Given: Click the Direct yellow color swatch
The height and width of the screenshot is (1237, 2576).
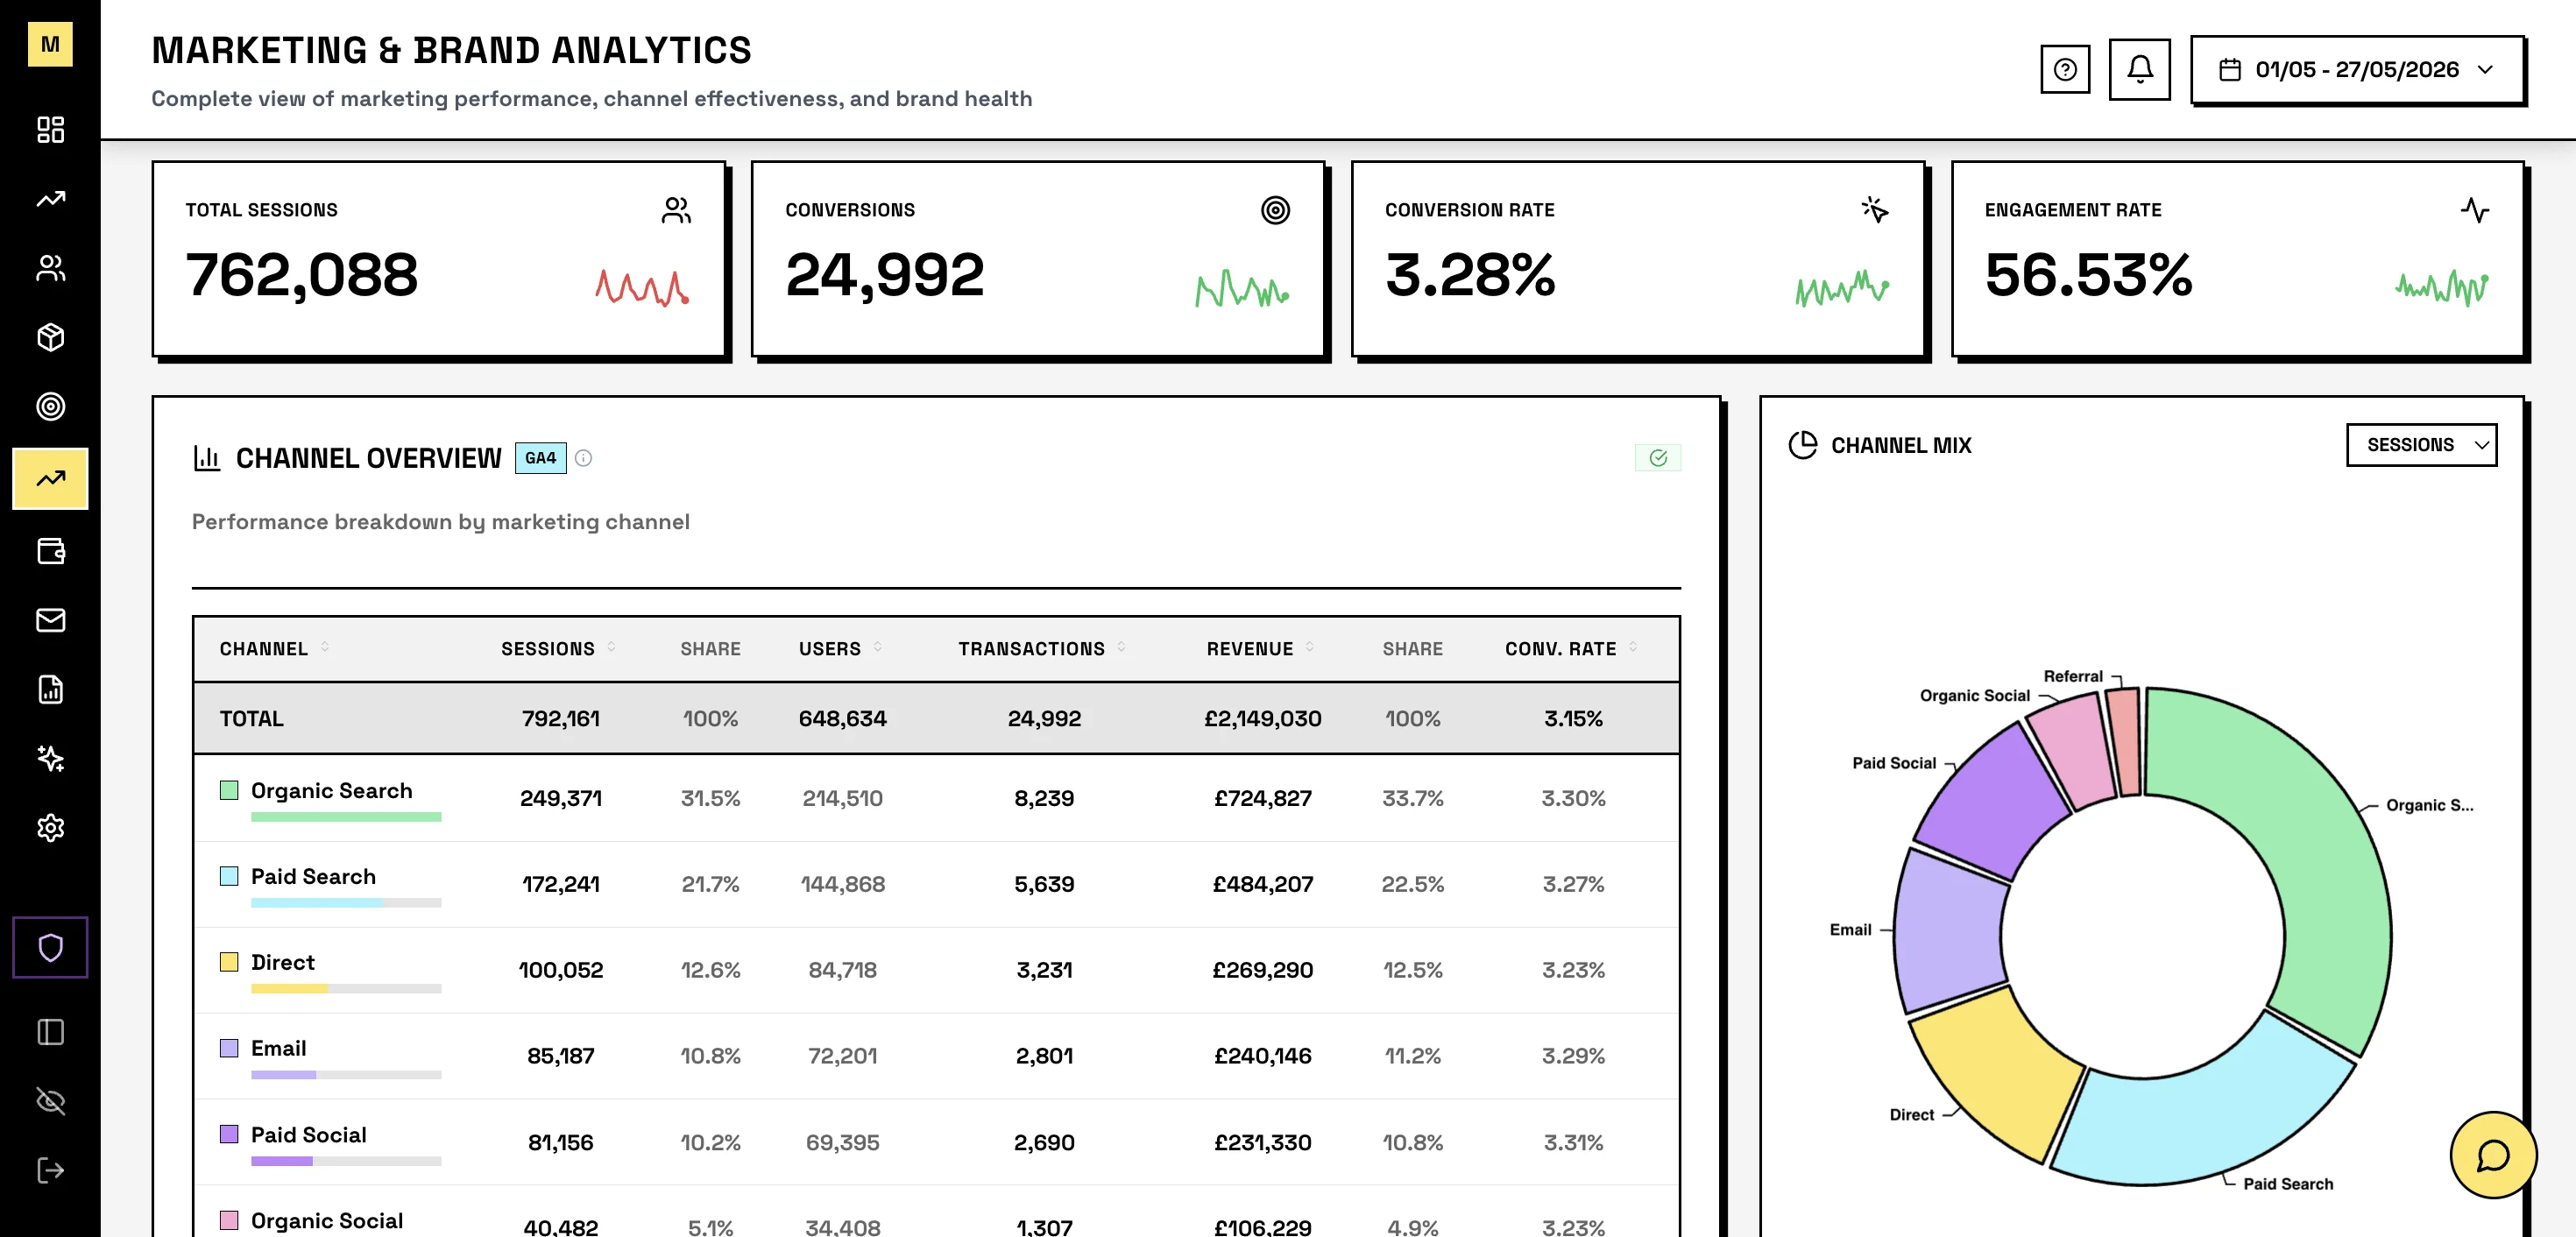Looking at the screenshot, I should click(229, 962).
